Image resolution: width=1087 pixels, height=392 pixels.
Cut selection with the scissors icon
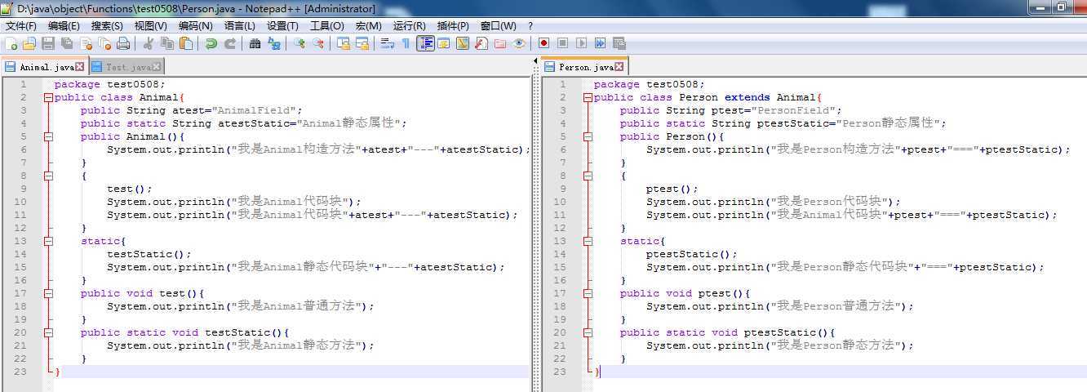pos(148,43)
